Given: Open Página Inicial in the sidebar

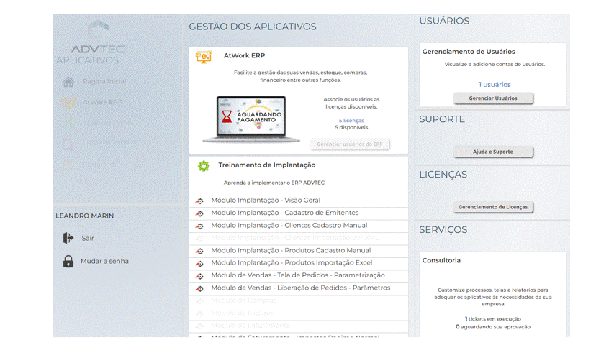Looking at the screenshot, I should point(104,81).
